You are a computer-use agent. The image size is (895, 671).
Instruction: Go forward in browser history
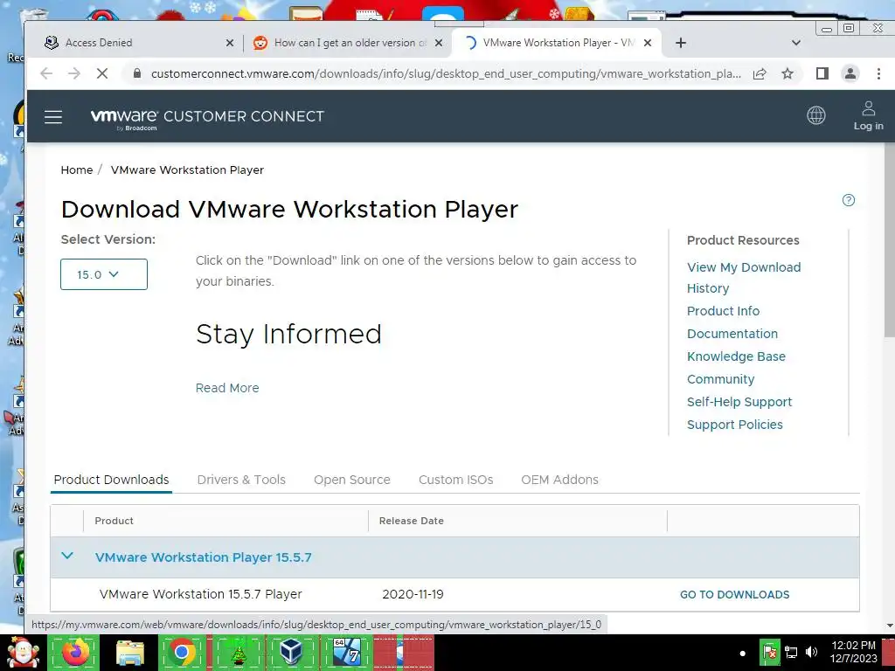click(74, 73)
